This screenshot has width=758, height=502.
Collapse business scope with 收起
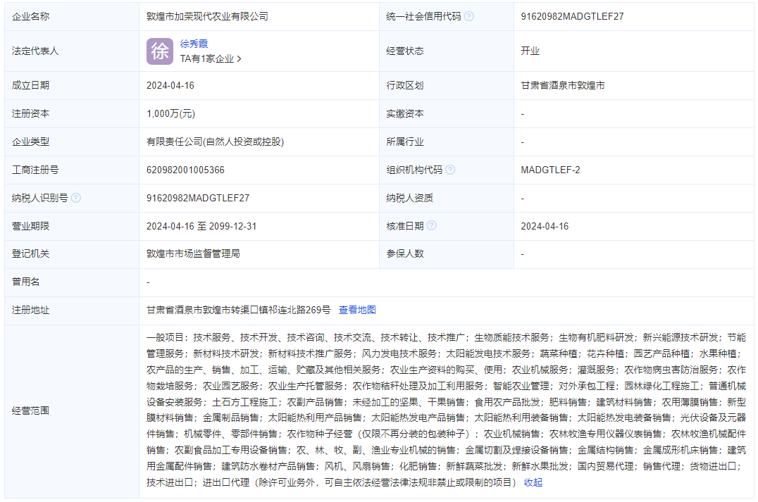coord(533,482)
